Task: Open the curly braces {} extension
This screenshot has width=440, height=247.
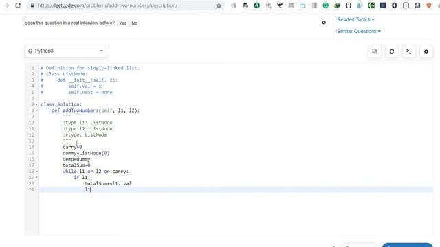Action: [349, 5]
